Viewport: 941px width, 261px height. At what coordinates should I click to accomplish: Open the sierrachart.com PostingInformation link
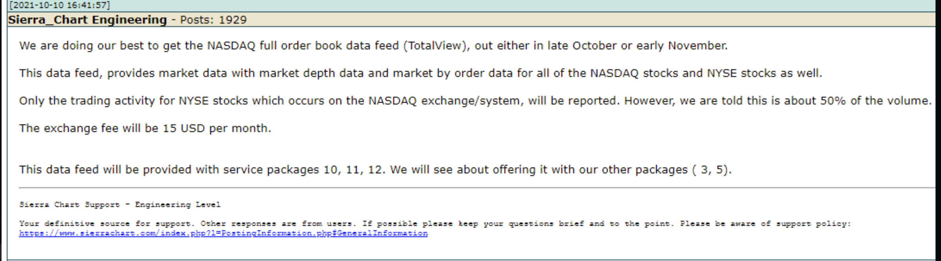point(223,234)
